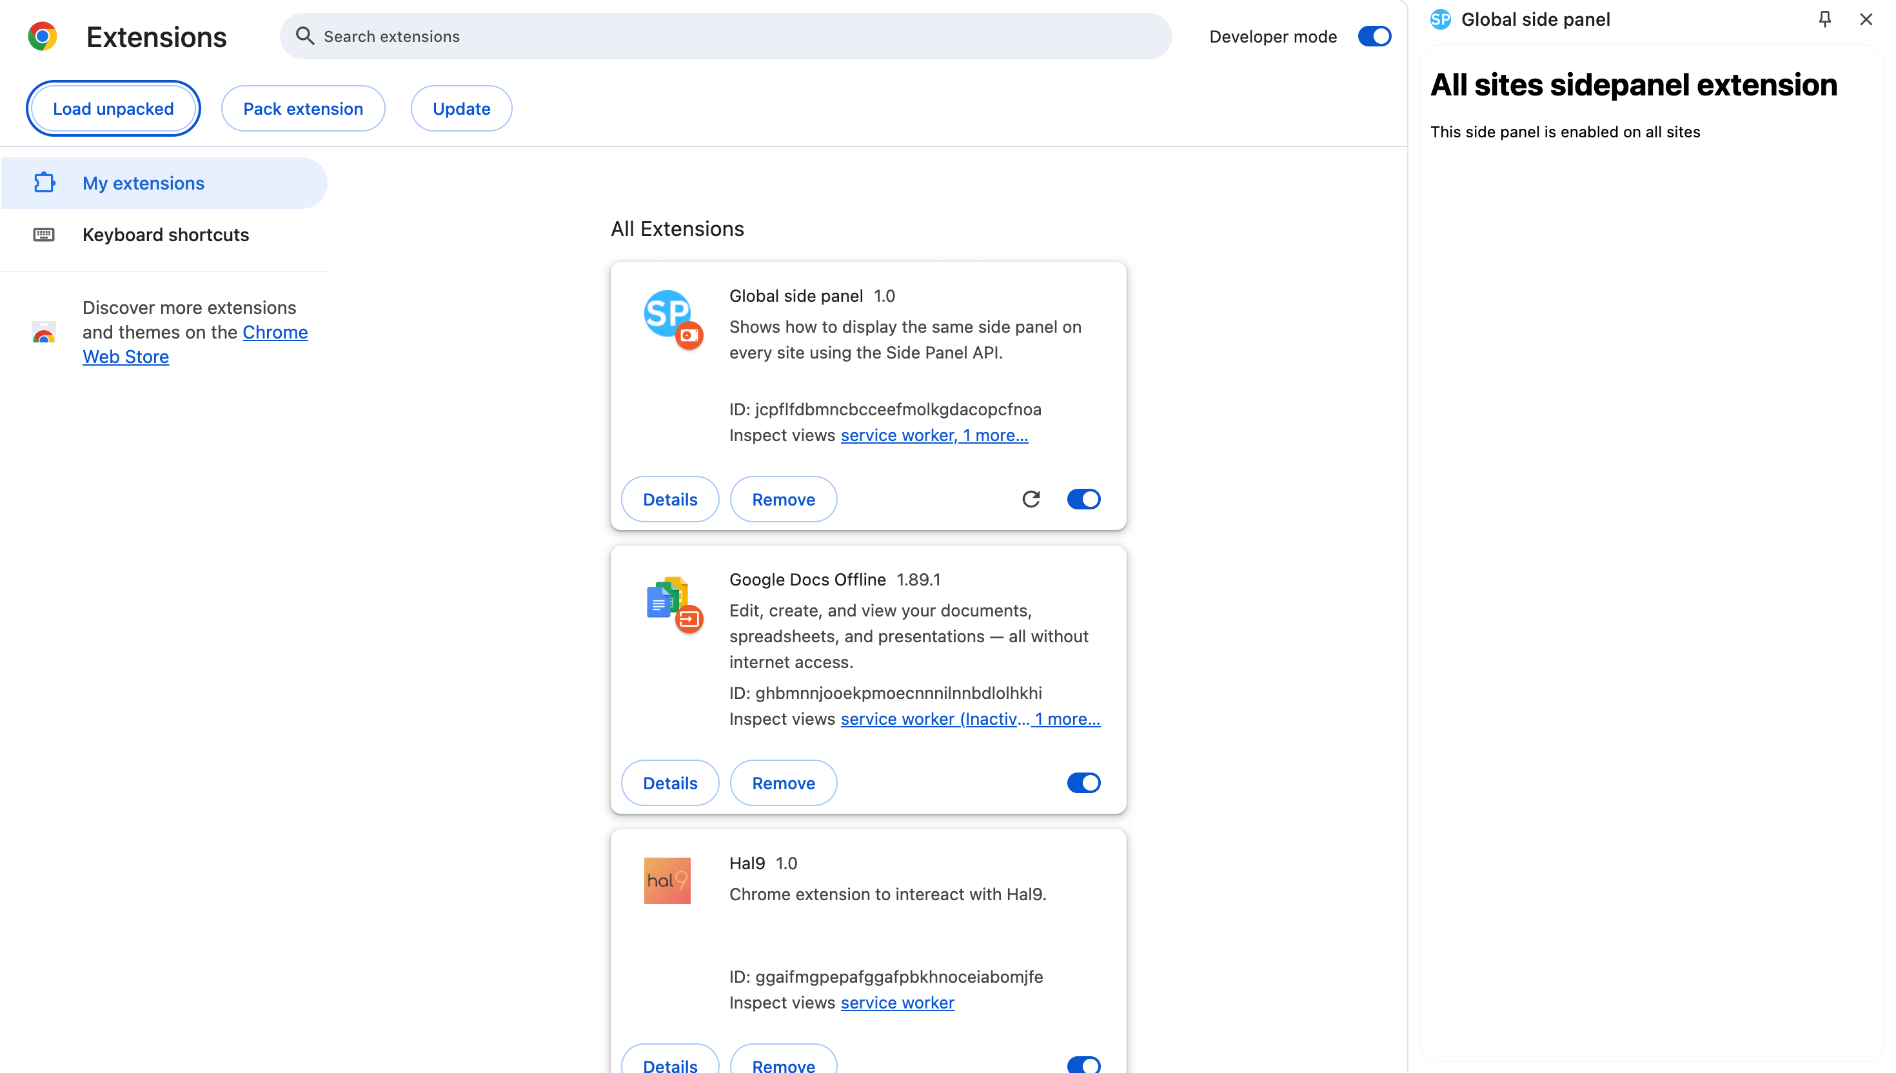The width and height of the screenshot is (1896, 1073).
Task: Click the Chrome Web Store rainbow icon
Action: point(43,333)
